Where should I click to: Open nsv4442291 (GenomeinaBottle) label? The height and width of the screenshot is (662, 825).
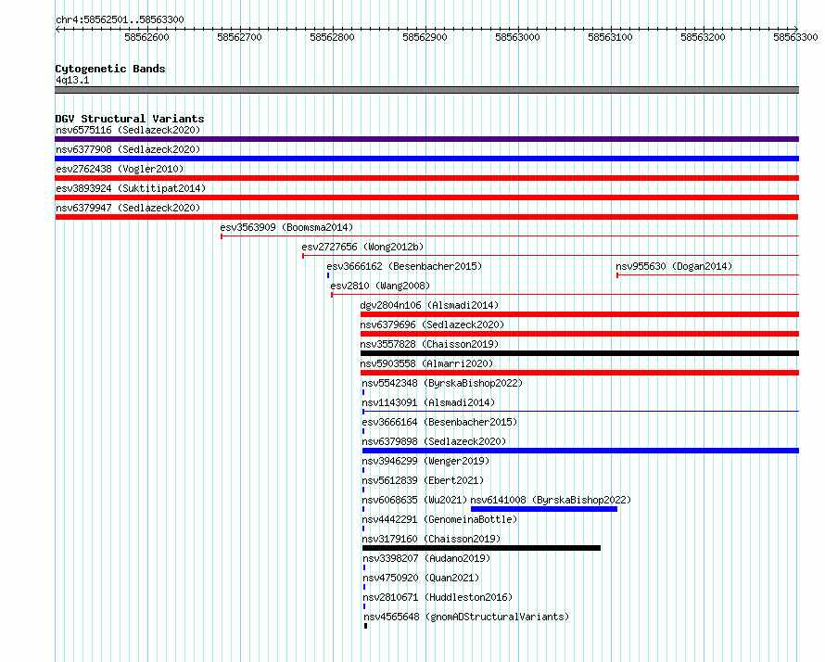pyautogui.click(x=439, y=519)
